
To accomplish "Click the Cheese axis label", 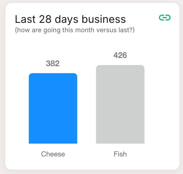I will pos(53,154).
